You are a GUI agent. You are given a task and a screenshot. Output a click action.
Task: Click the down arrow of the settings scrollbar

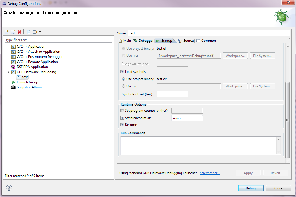[x=288, y=161]
